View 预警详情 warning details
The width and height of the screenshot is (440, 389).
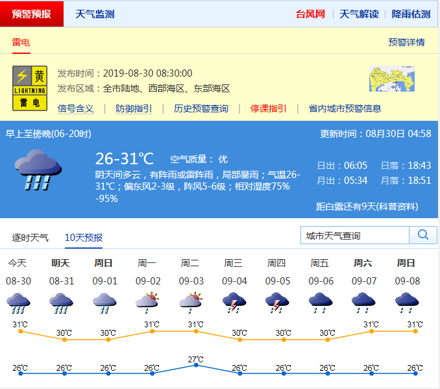(x=406, y=42)
